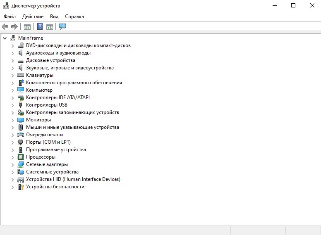This screenshot has height=235, width=321.
Task: Select the Порты (COM и LPT) item
Action: pos(48,142)
